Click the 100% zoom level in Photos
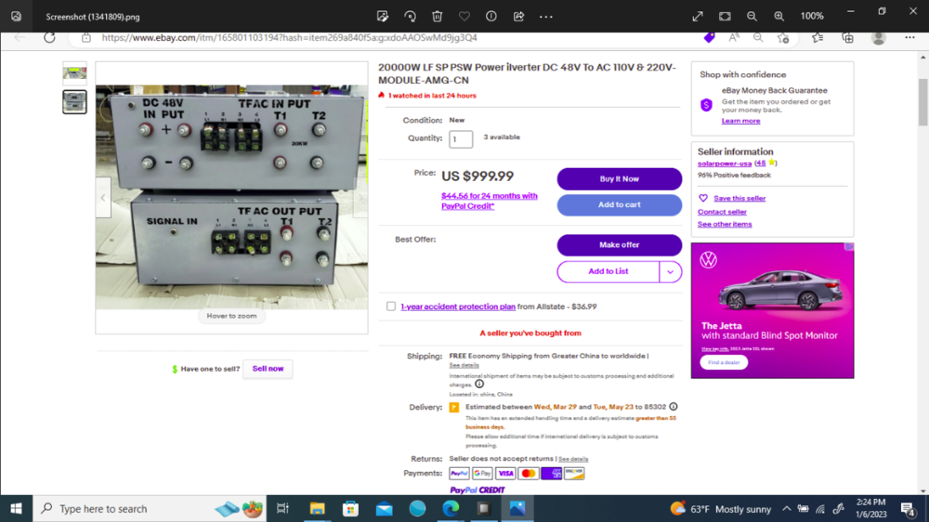The height and width of the screenshot is (522, 929). (x=812, y=17)
